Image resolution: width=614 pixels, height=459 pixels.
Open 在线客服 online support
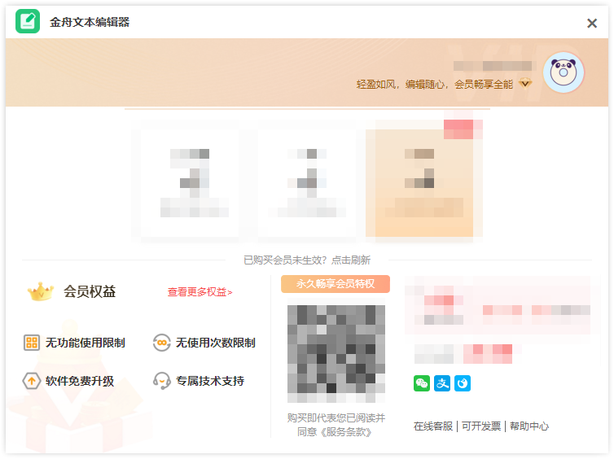[433, 426]
